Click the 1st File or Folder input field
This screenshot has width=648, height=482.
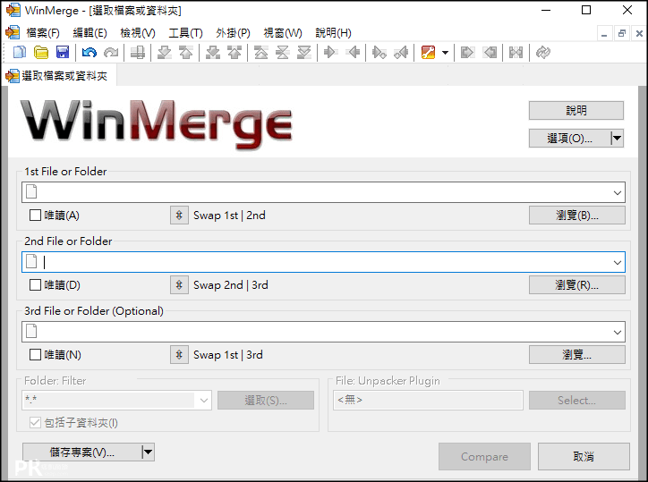point(323,192)
